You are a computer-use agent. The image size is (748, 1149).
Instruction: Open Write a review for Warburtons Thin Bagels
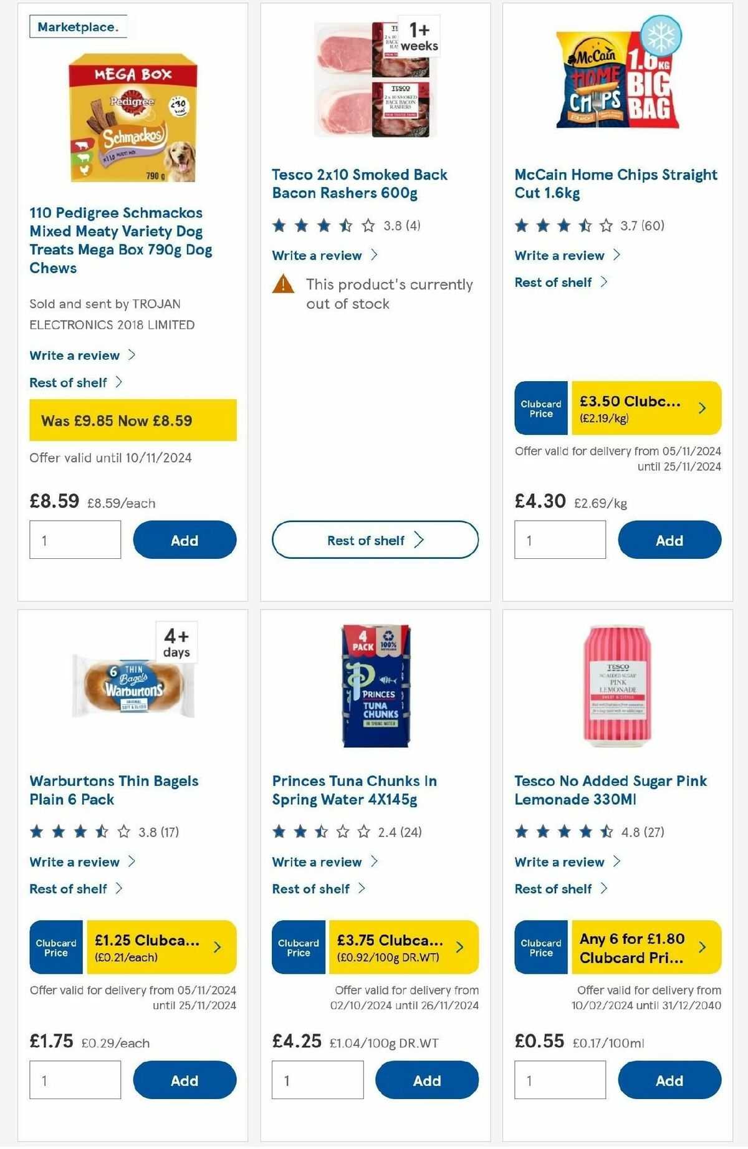(x=74, y=862)
